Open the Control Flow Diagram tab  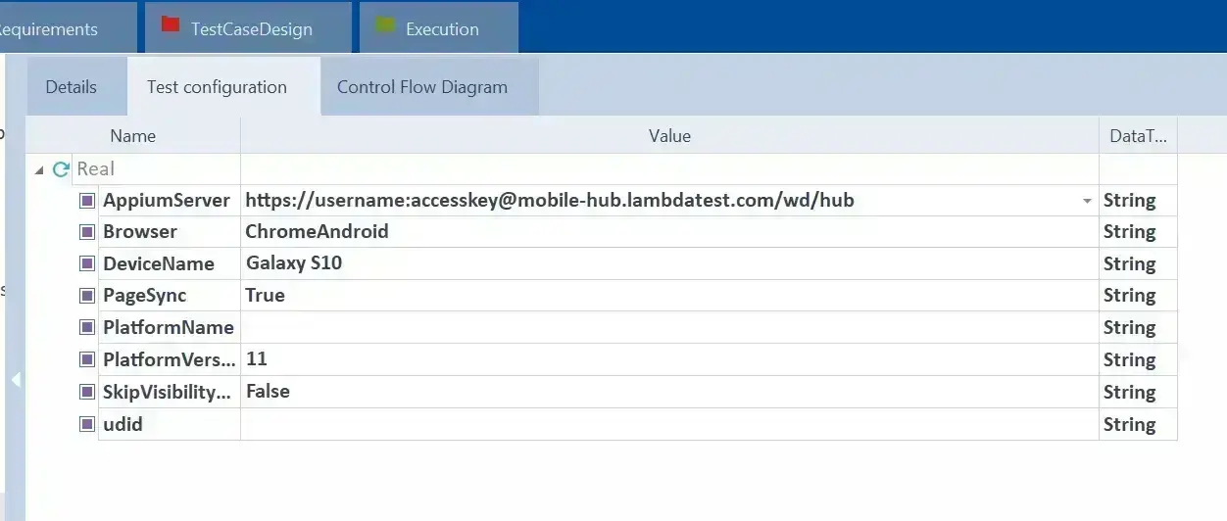coord(422,87)
